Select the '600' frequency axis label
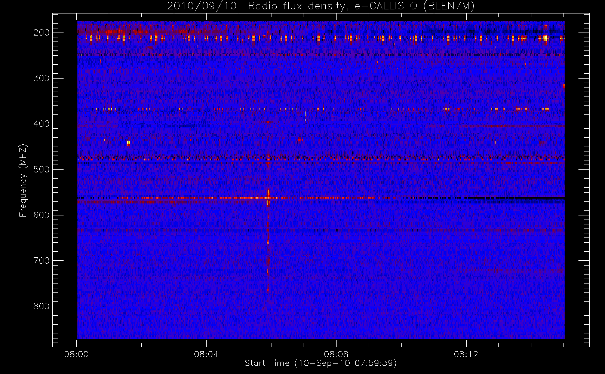The height and width of the screenshot is (374, 605). 41,215
